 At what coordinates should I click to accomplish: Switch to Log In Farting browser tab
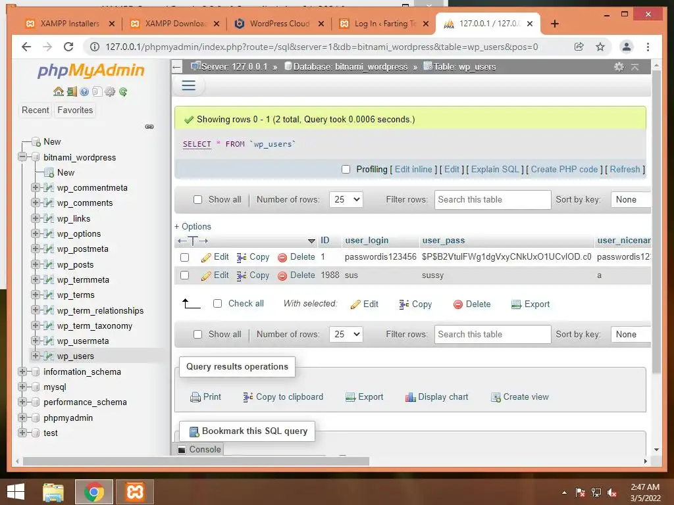[384, 24]
